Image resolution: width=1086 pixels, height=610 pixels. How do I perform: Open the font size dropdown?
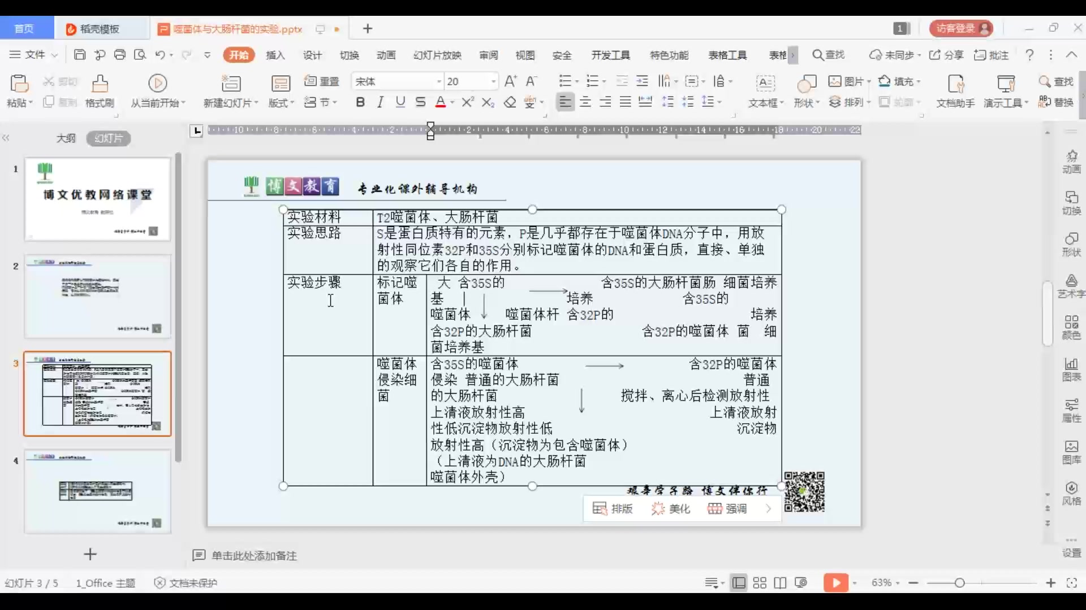[492, 81]
